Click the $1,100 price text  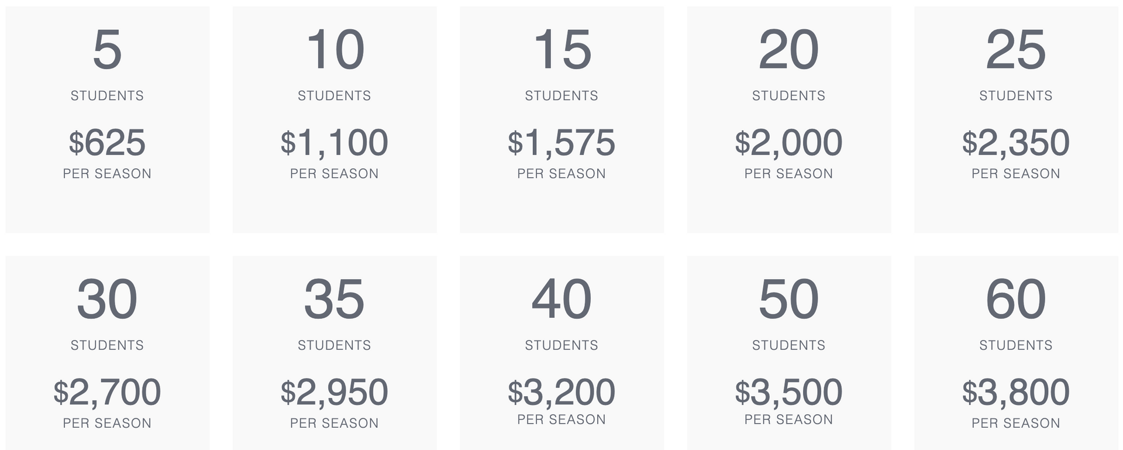(x=334, y=143)
